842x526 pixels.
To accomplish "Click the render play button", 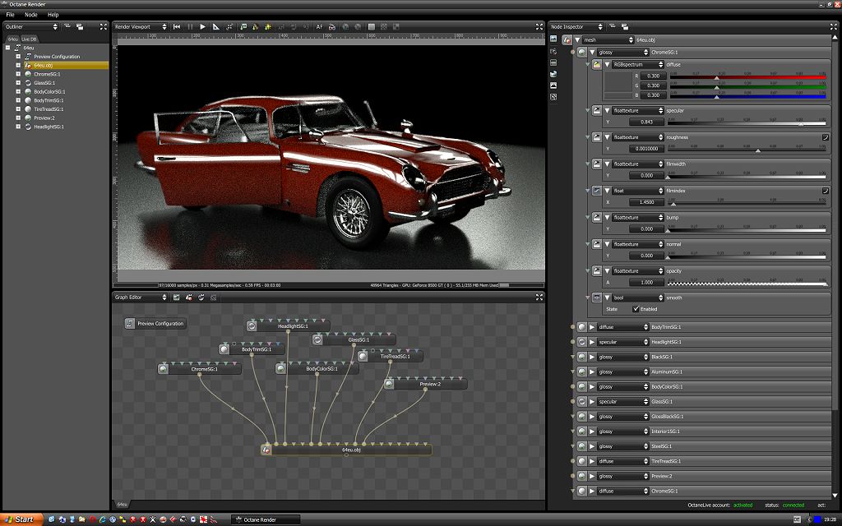I will (203, 27).
